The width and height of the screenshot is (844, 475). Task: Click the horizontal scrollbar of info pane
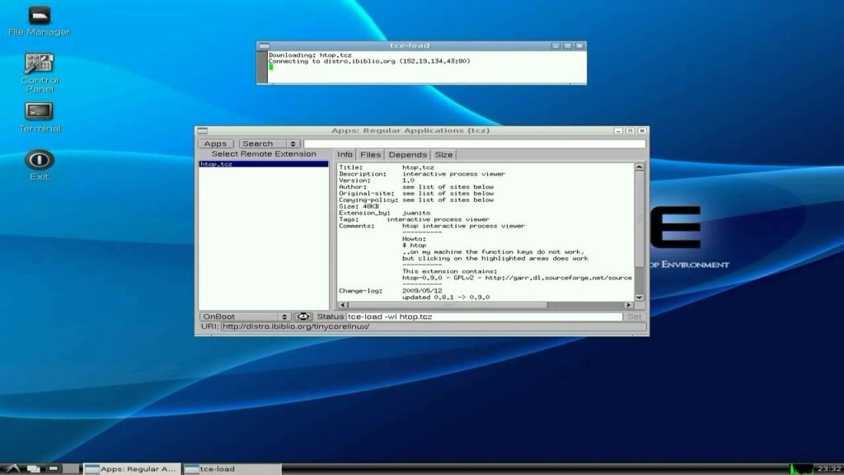pos(485,305)
